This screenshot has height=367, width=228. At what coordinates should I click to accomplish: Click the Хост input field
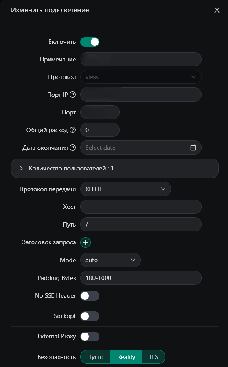pyautogui.click(x=141, y=207)
